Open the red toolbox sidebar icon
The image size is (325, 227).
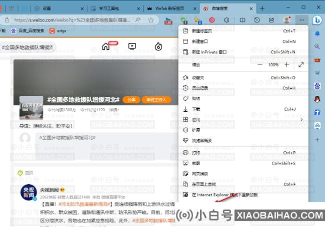point(317,60)
